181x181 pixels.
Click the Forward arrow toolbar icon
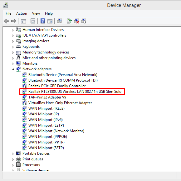[14, 21]
